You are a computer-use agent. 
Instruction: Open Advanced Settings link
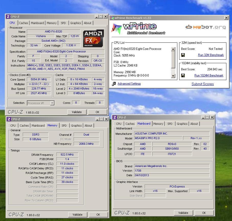[x=129, y=84]
